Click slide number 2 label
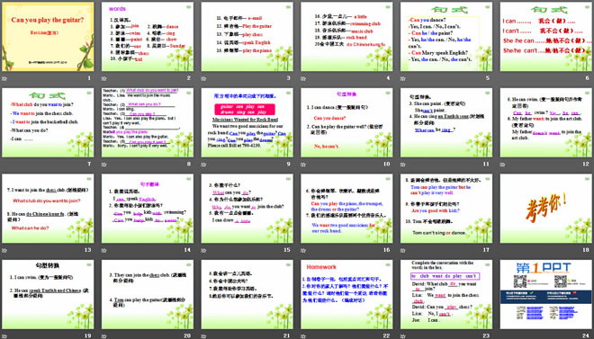 189,78
